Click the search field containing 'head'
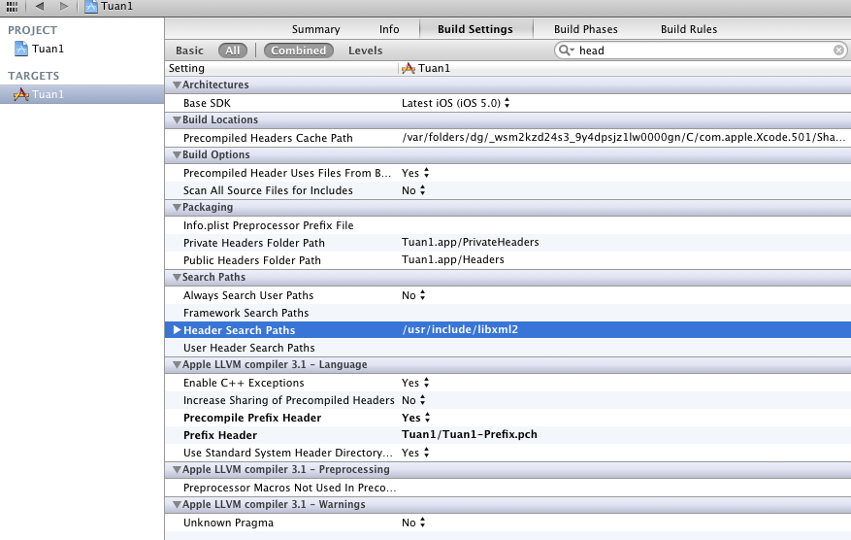 tap(701, 51)
